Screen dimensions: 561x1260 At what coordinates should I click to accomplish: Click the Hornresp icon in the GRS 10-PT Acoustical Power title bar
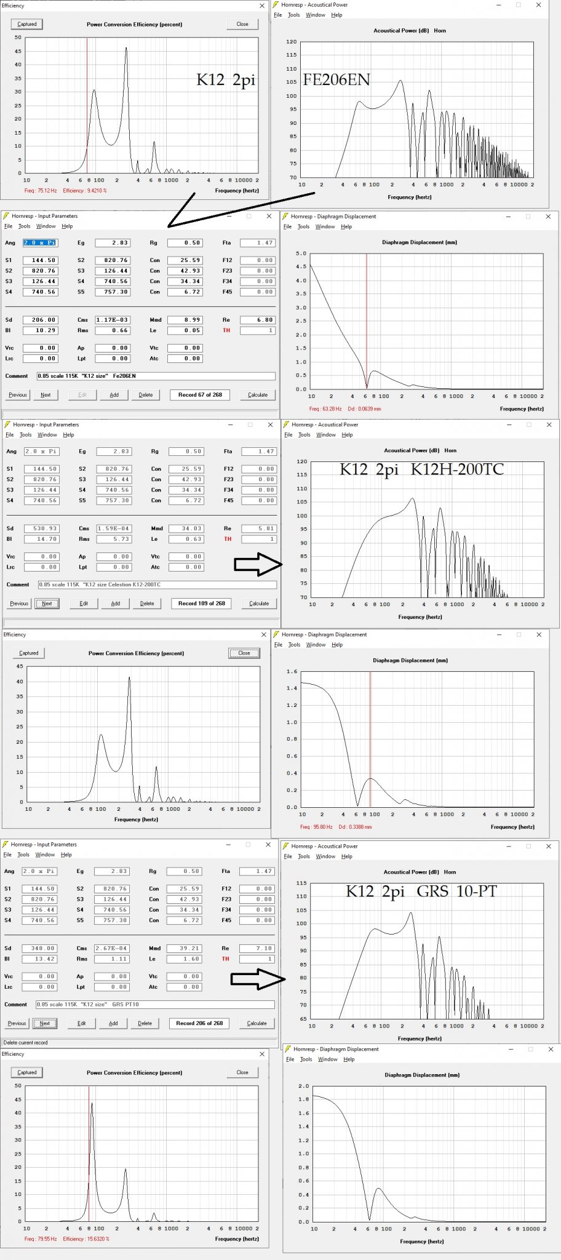(286, 846)
